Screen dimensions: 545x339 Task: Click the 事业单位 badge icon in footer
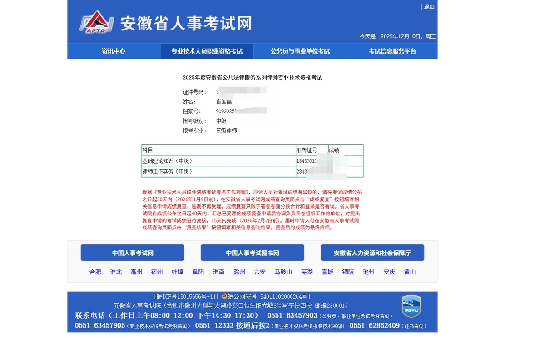pos(411,306)
